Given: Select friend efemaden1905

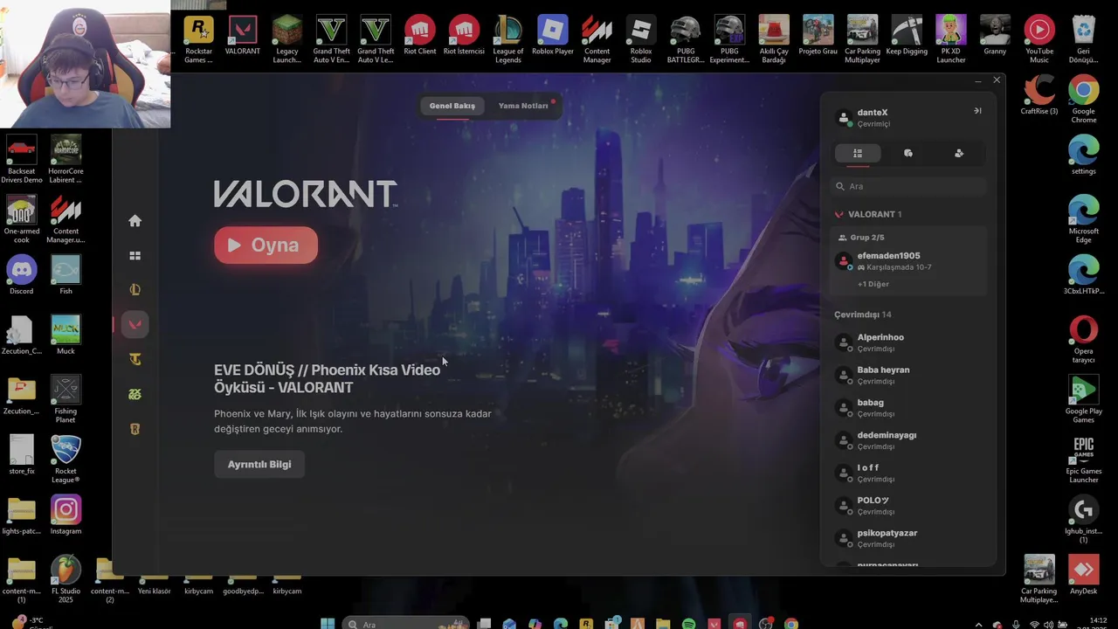Looking at the screenshot, I should click(x=908, y=261).
